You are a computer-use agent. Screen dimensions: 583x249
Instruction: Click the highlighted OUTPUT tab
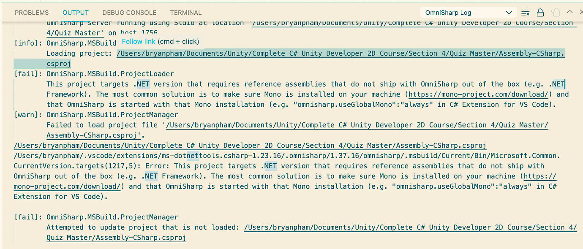[x=75, y=13]
